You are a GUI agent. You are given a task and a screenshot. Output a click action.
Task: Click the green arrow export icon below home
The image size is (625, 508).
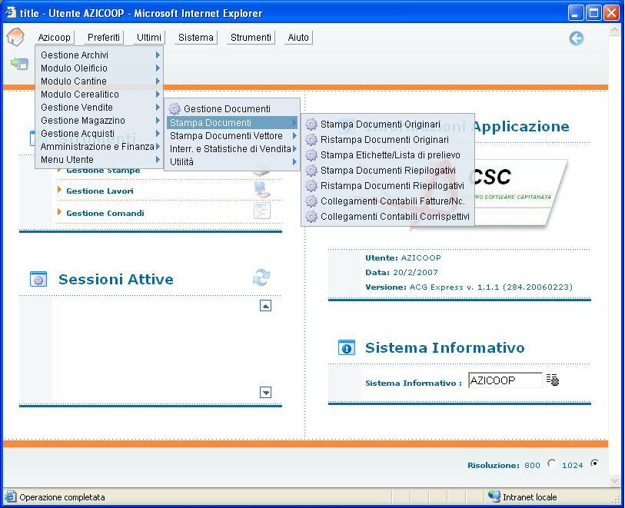pos(19,63)
